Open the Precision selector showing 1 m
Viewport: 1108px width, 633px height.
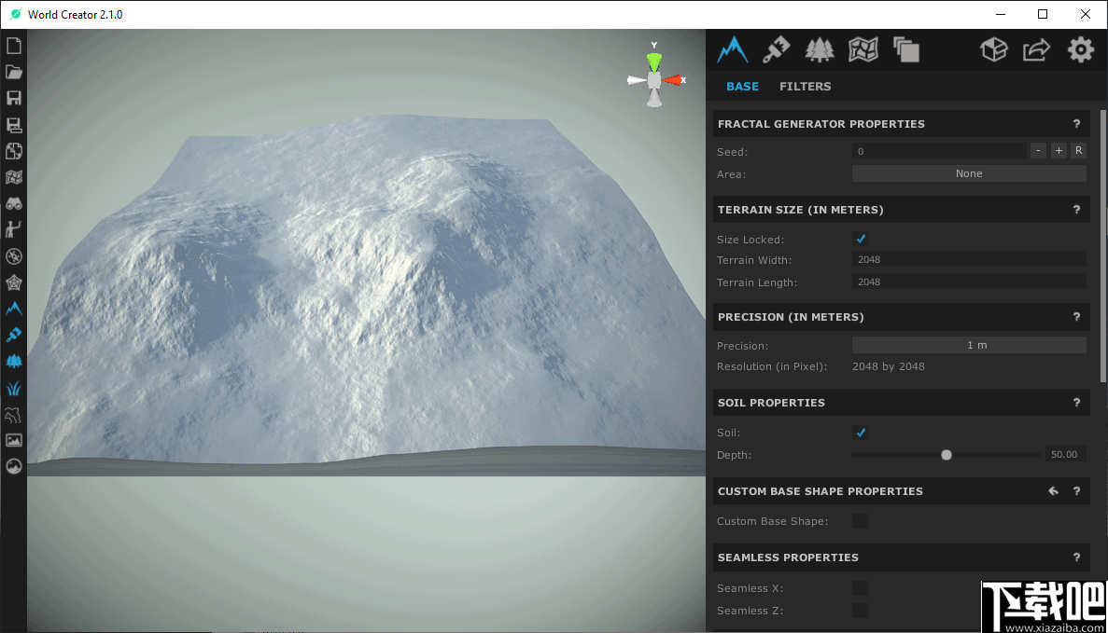click(968, 345)
